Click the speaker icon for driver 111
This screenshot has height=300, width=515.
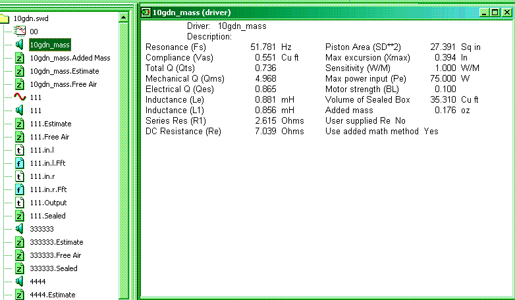click(x=20, y=110)
